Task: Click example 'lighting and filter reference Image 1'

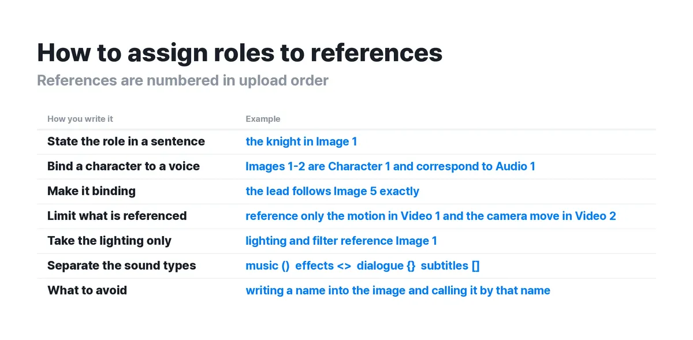Action: [x=341, y=241]
